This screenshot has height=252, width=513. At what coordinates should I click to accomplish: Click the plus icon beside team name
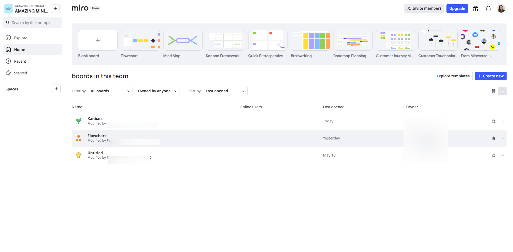55,9
